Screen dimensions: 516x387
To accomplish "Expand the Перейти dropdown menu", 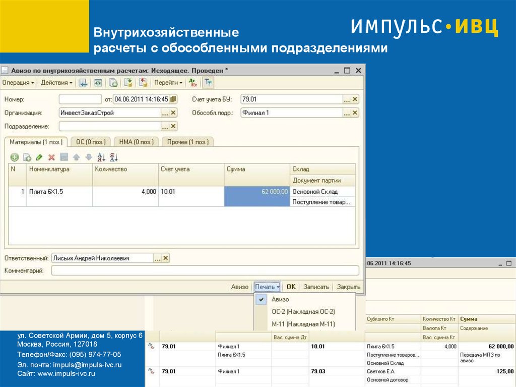I will point(168,83).
